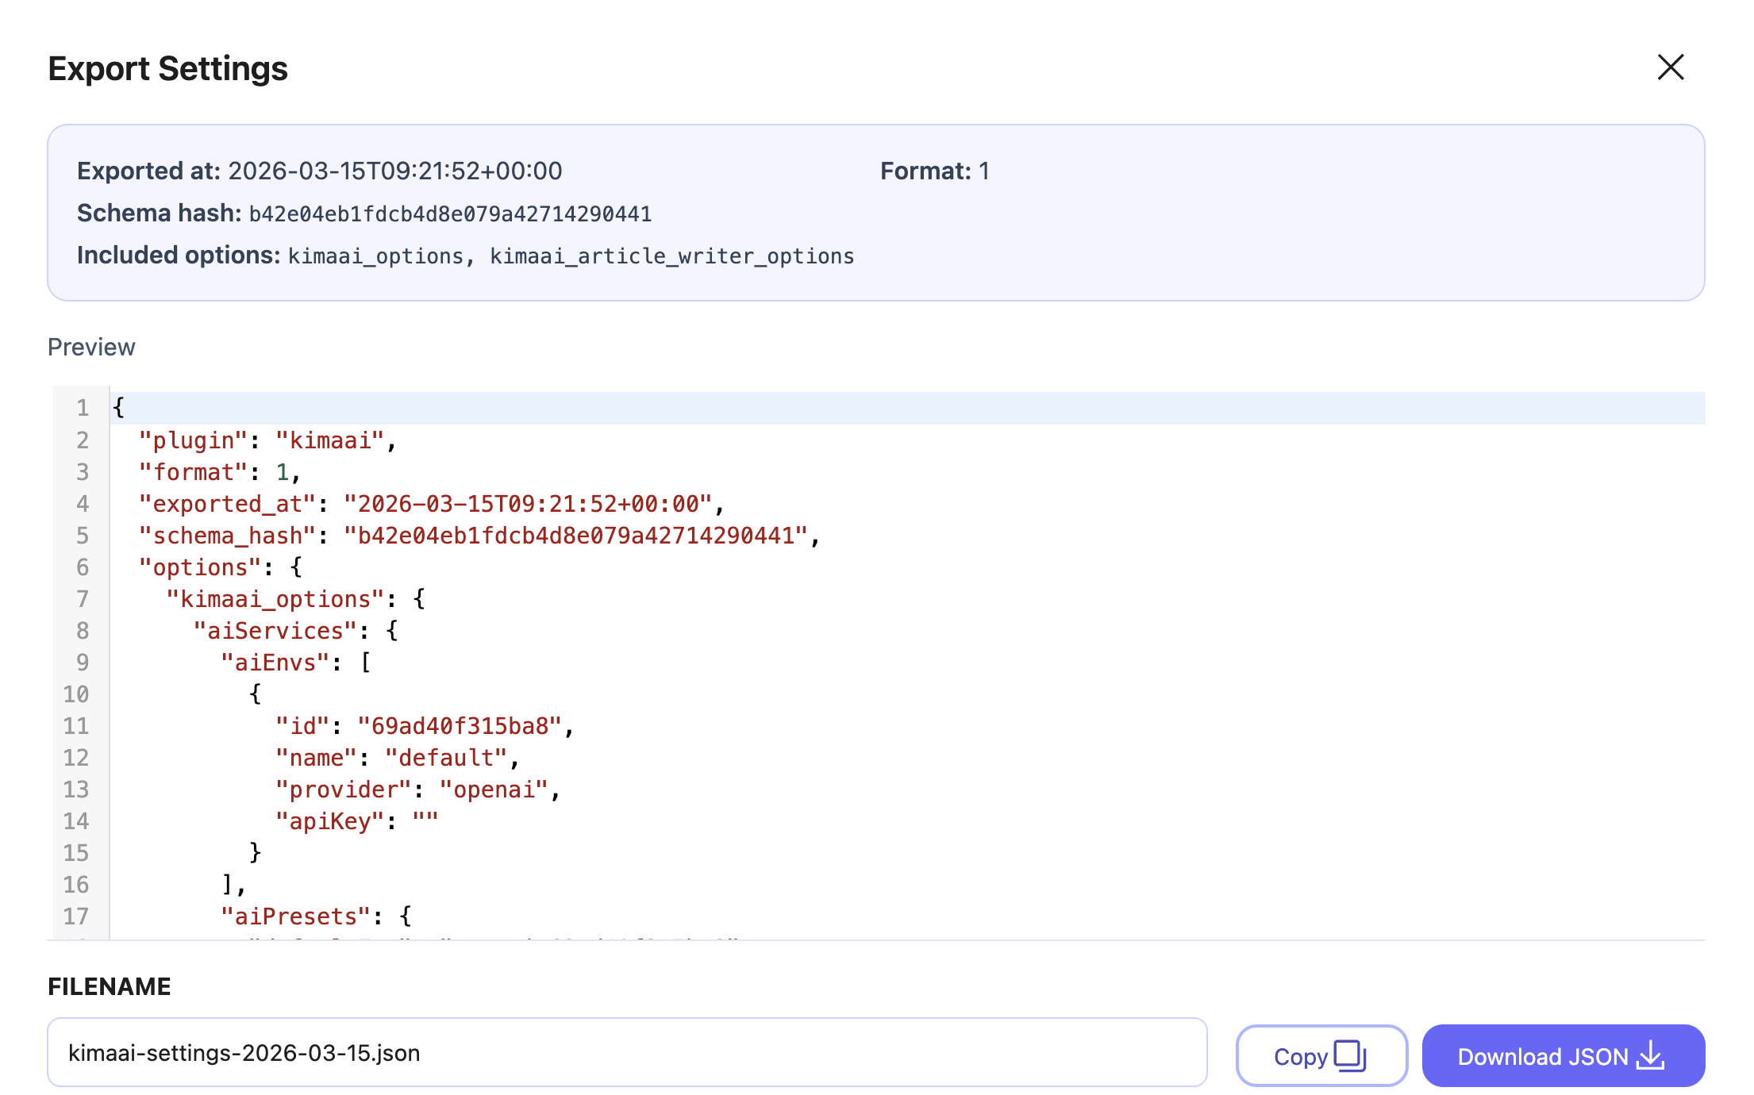
Task: Click the kimaai_options included option text
Action: coord(375,256)
